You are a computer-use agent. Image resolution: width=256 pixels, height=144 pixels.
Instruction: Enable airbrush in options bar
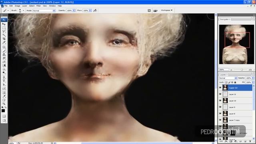tap(95, 10)
